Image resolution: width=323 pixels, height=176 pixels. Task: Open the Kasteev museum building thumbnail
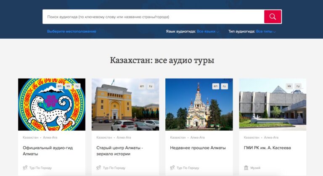coord(273,104)
